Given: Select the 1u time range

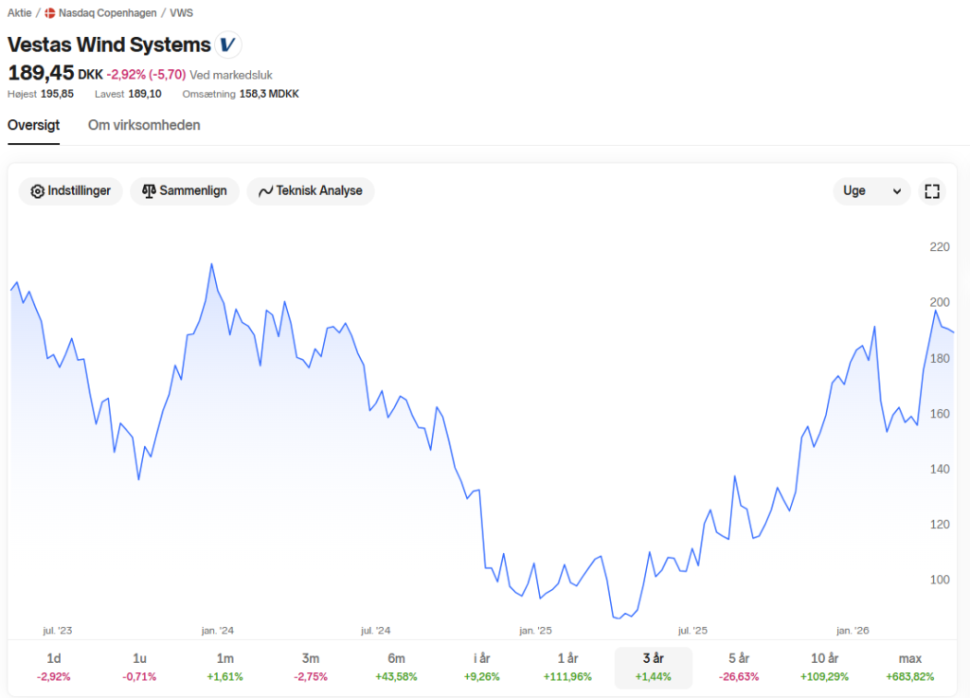Looking at the screenshot, I should [139, 667].
